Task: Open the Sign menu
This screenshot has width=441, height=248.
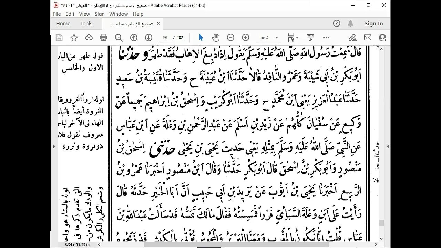Action: point(100,14)
